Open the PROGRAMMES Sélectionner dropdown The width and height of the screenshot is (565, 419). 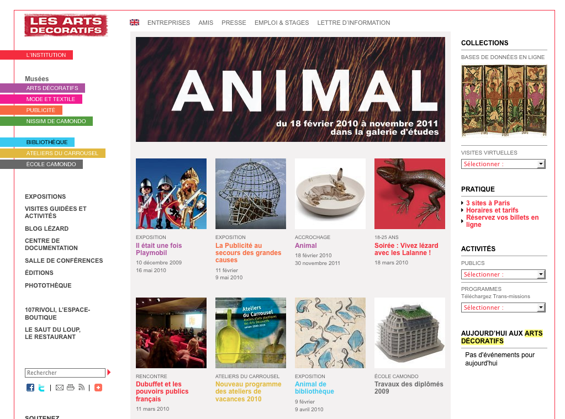(503, 307)
